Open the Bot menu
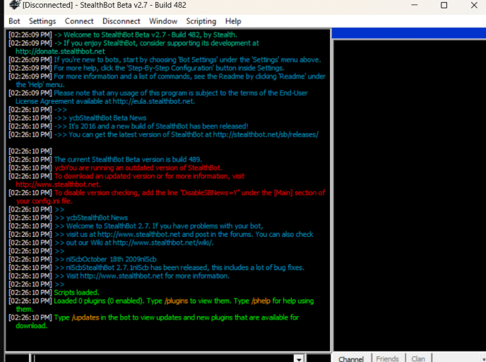 tap(14, 21)
